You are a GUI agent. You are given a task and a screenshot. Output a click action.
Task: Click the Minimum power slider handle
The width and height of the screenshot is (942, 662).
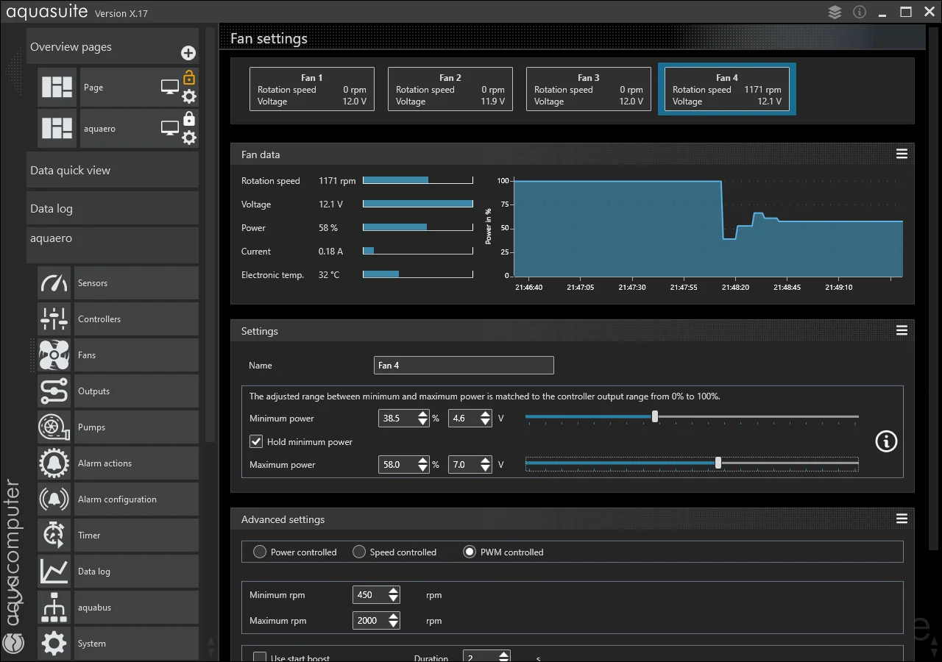coord(655,417)
